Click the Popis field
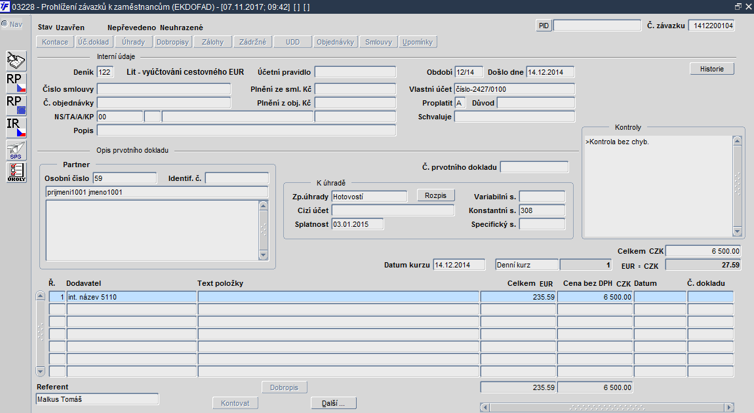 point(247,130)
